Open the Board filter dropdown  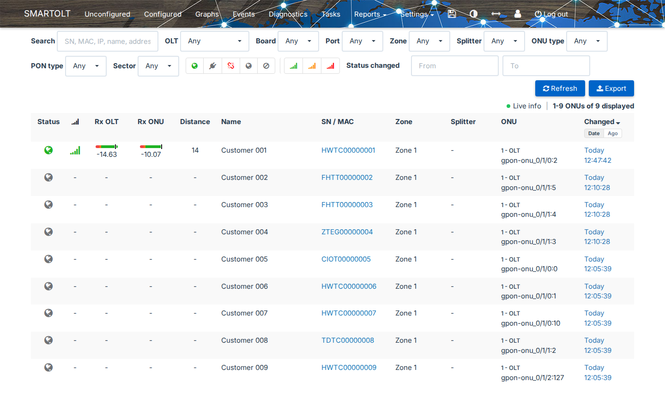coord(298,41)
